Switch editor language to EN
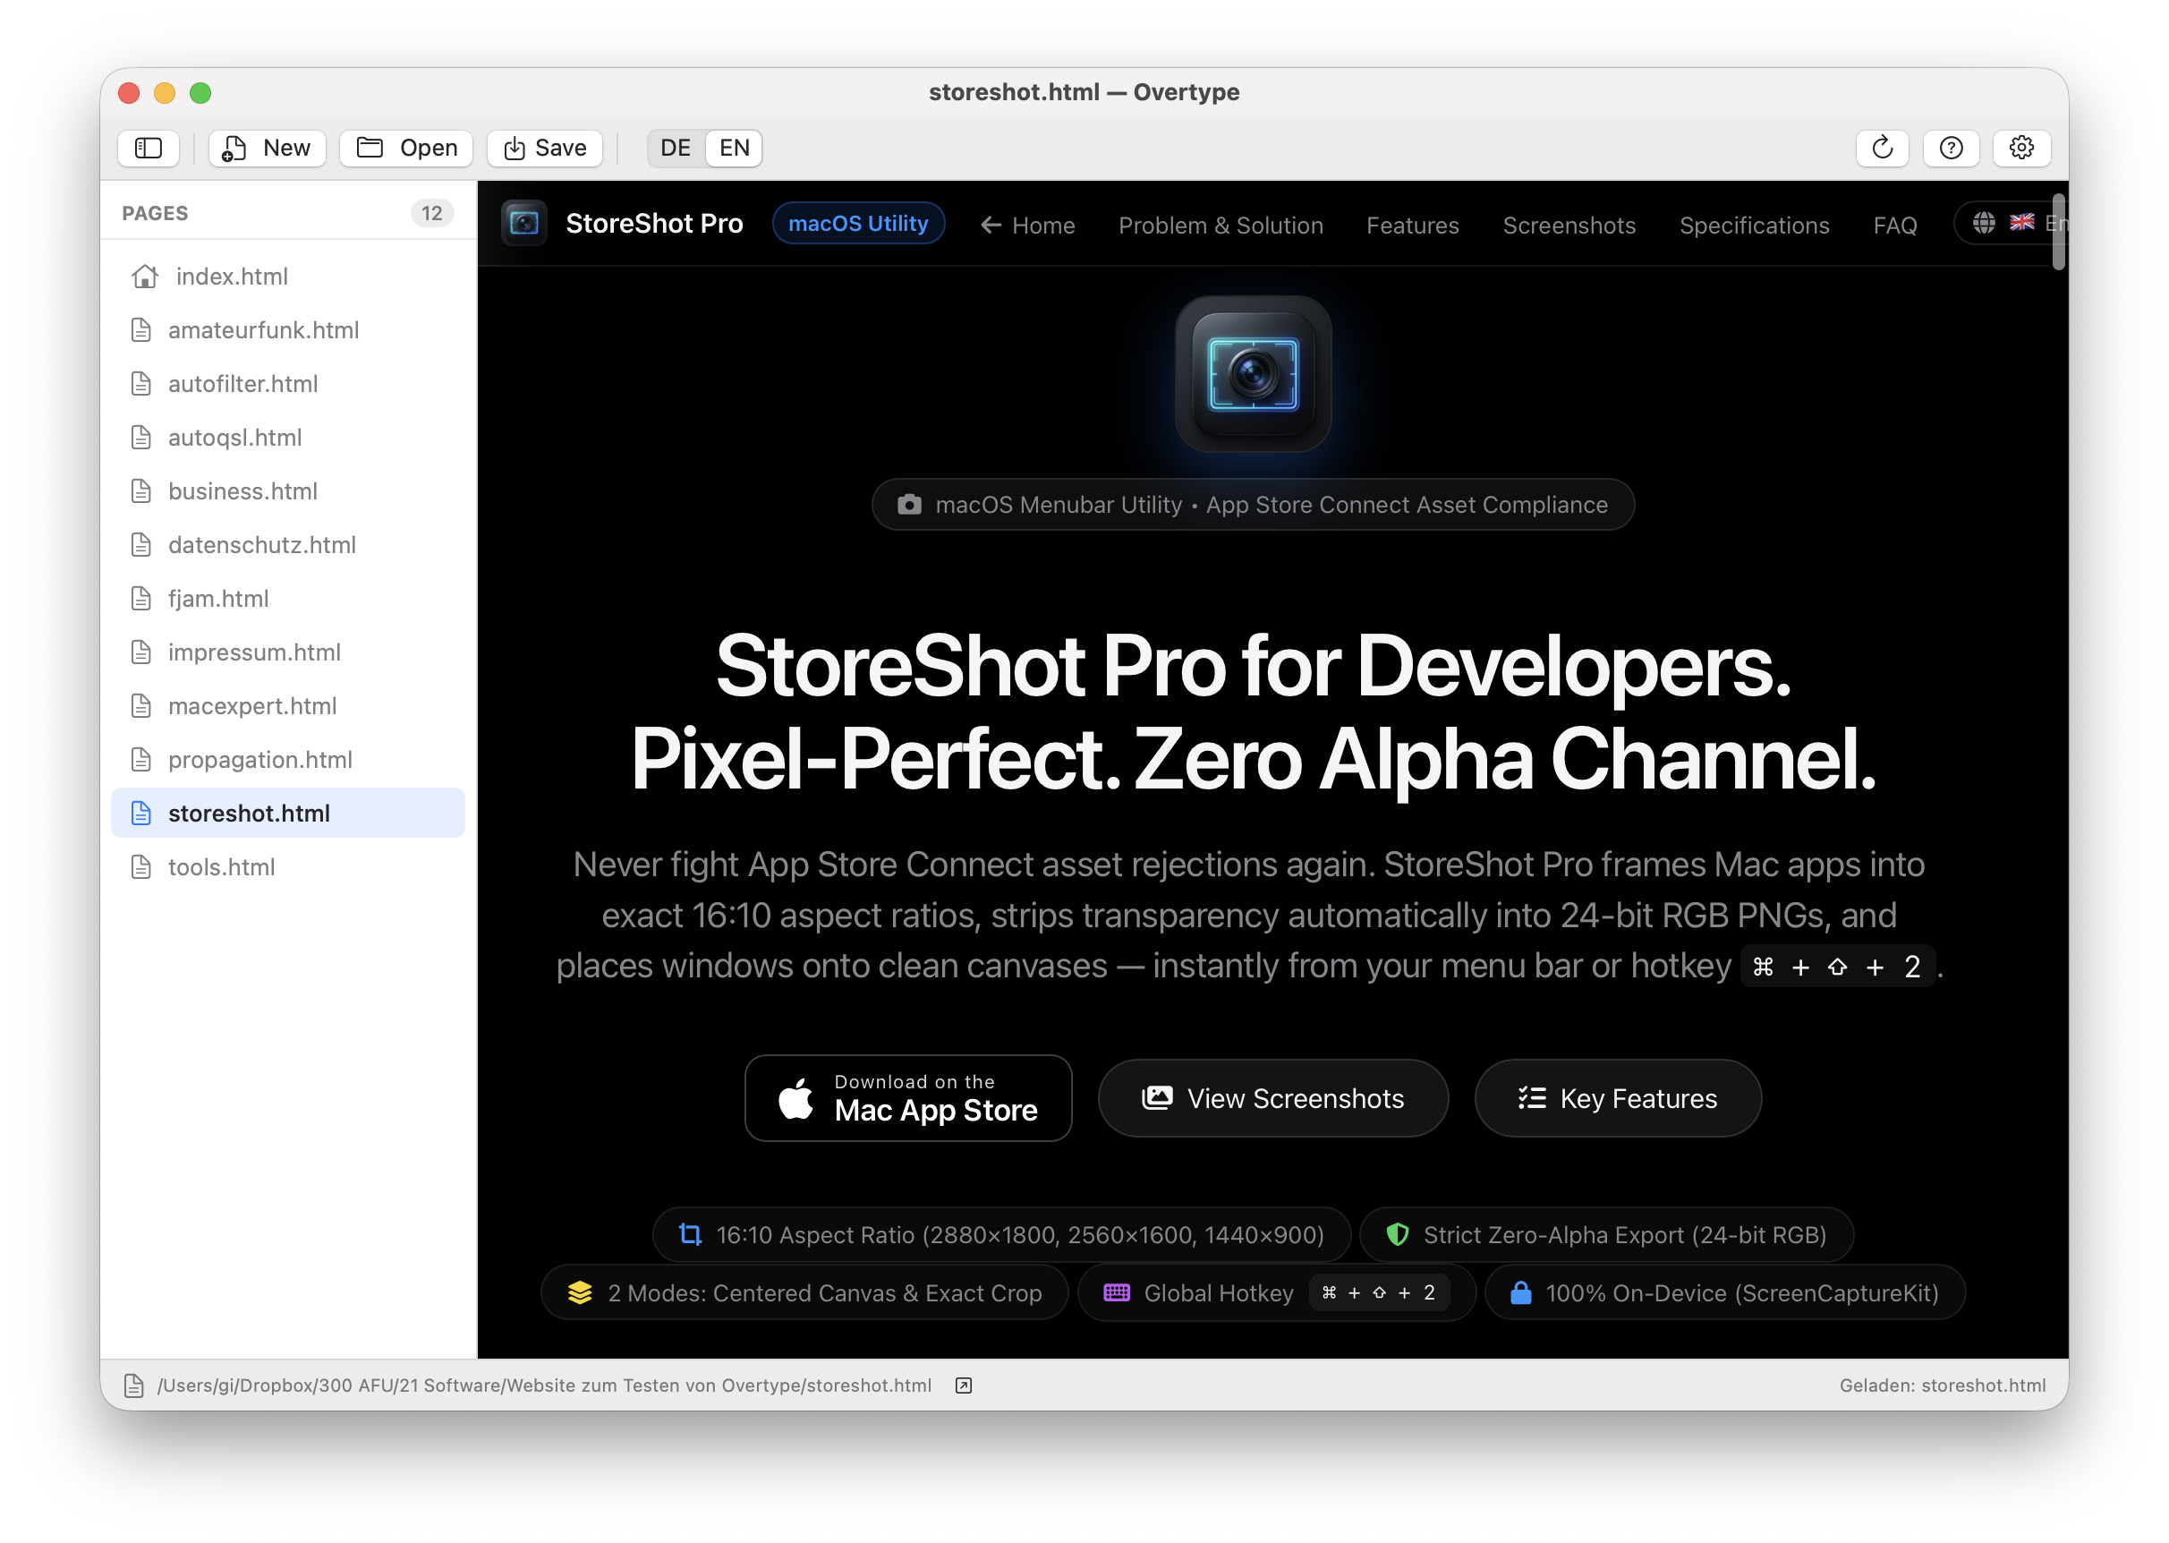The image size is (2169, 1543). pyautogui.click(x=734, y=149)
